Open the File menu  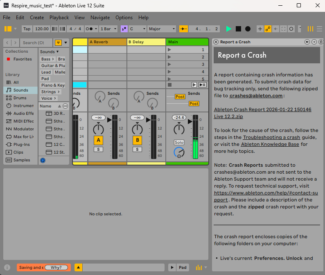[x=7, y=18]
